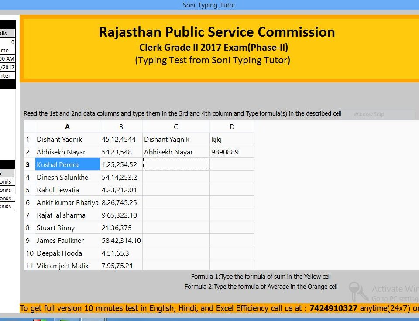Select row 8 header
Viewport: 419px width, 321px height.
coord(29,228)
